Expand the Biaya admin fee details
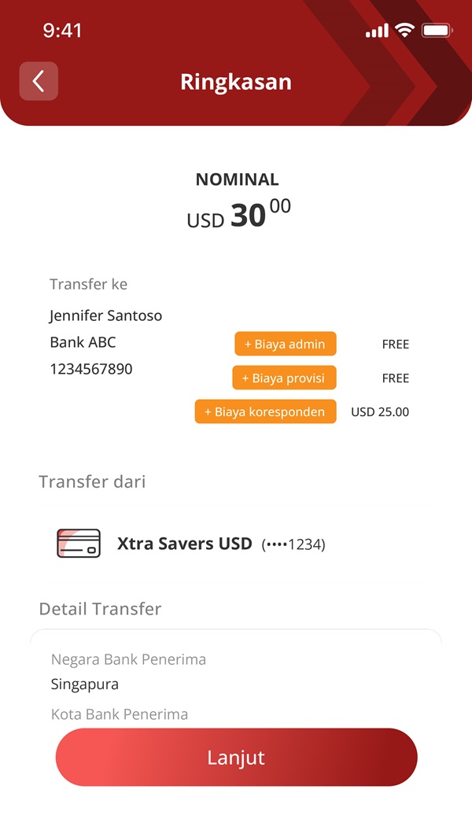 pos(285,344)
